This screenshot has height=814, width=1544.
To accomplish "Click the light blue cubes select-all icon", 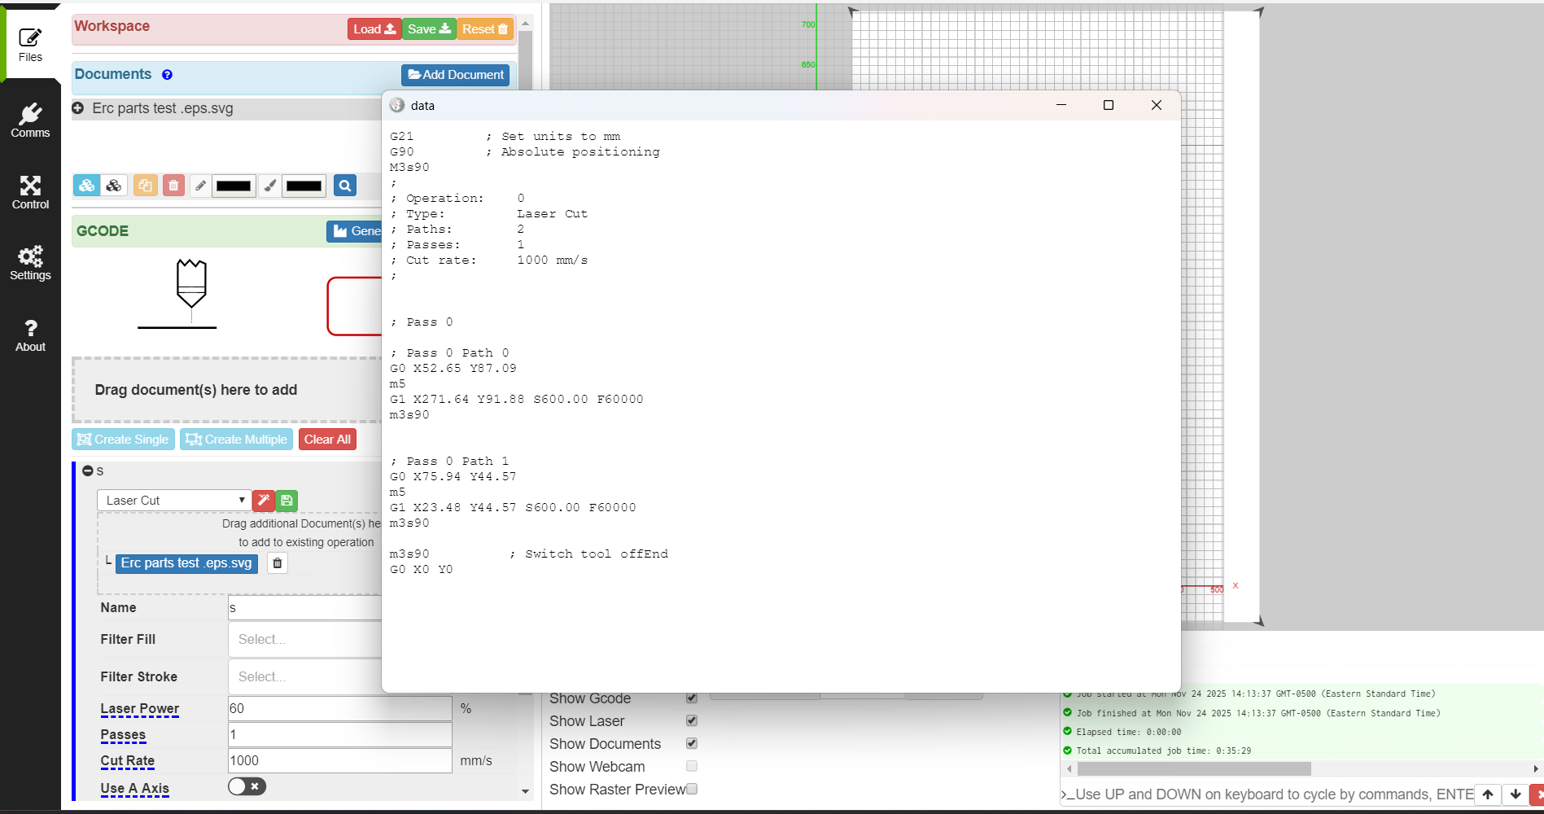I will [86, 186].
